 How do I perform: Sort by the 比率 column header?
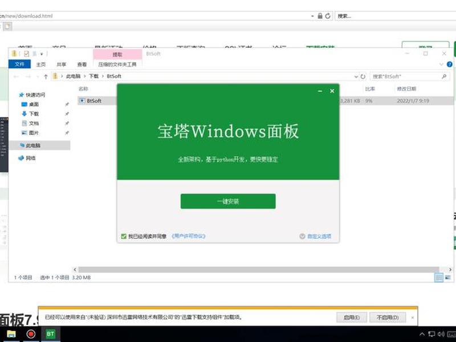tap(370, 89)
